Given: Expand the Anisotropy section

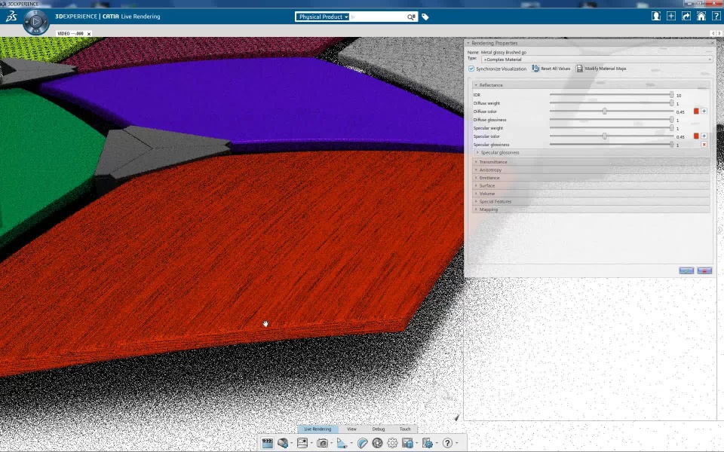Looking at the screenshot, I should click(591, 169).
